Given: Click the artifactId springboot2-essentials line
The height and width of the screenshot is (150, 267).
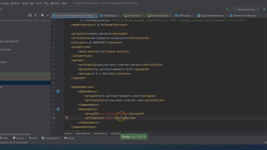Looking at the screenshot, I should tap(110, 38).
